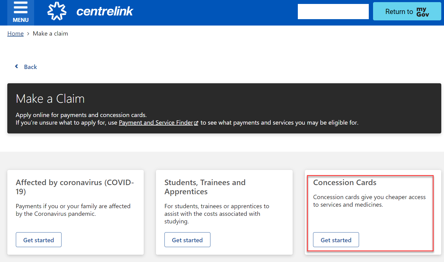Click the breadcrumb arrow separator after Home
The width and height of the screenshot is (444, 262).
pyautogui.click(x=28, y=34)
